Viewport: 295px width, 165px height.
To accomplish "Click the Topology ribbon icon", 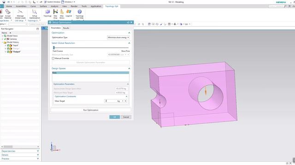I will 47,13.
